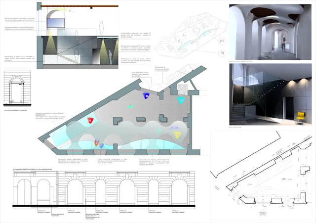
Task: Click the yellow display marker on plan
Action: tap(177, 134)
